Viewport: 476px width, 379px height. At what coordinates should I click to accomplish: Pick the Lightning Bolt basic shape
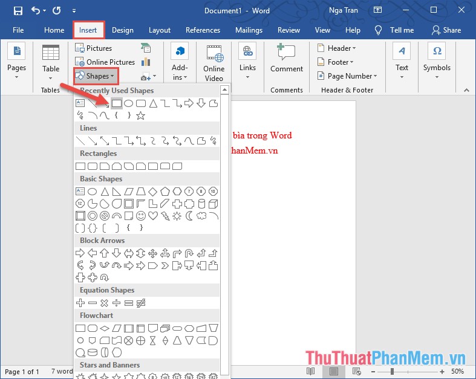[165, 216]
